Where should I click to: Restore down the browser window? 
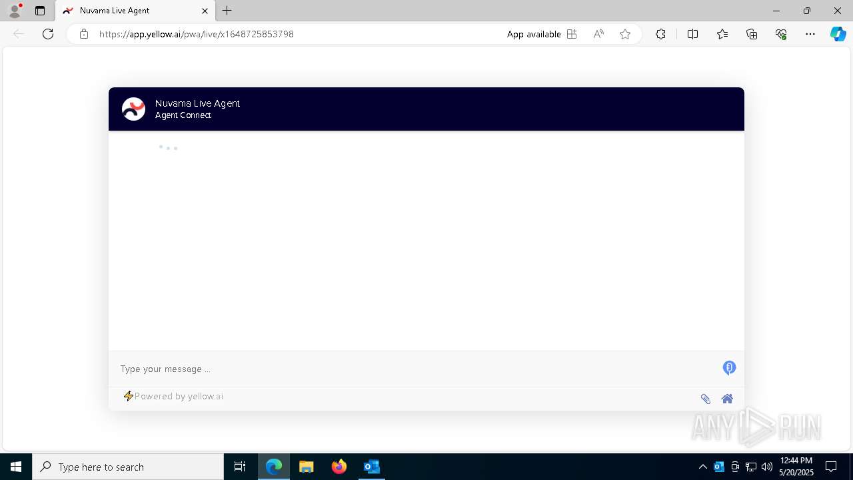807,11
